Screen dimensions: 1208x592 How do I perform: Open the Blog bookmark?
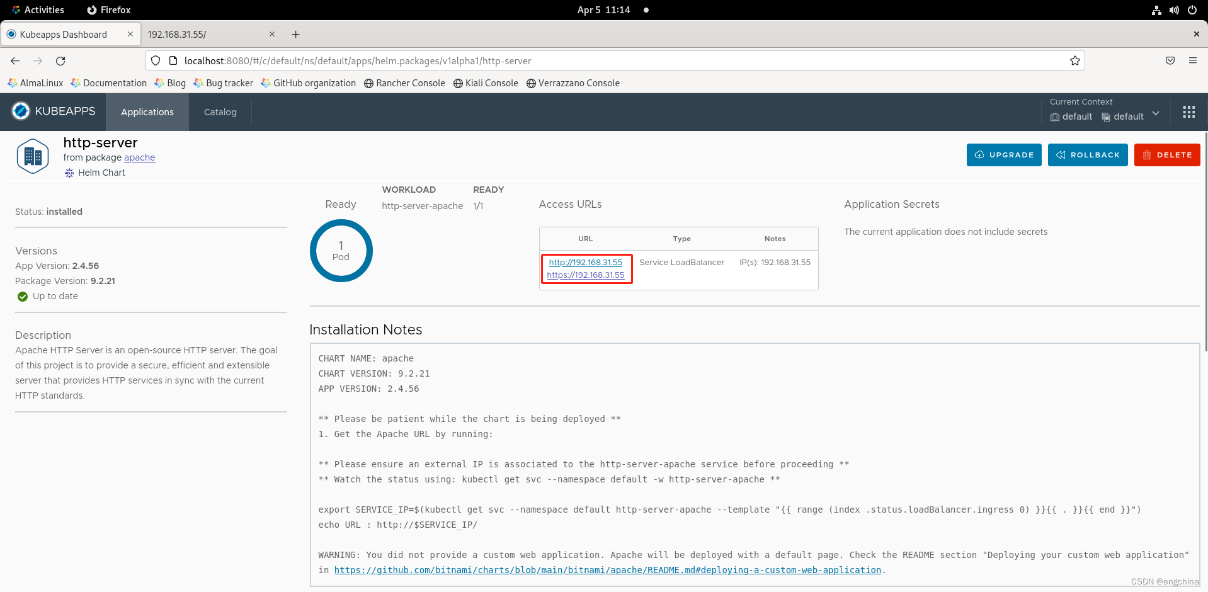coord(170,83)
